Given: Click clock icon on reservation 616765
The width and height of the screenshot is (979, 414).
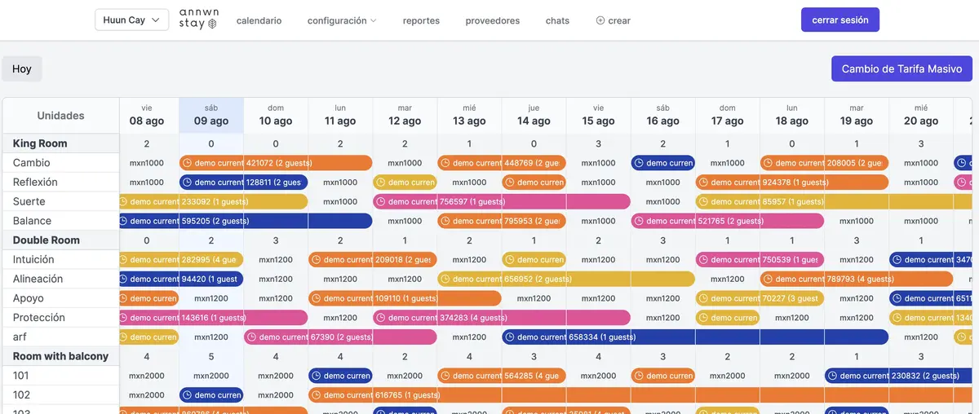Looking at the screenshot, I should [315, 394].
